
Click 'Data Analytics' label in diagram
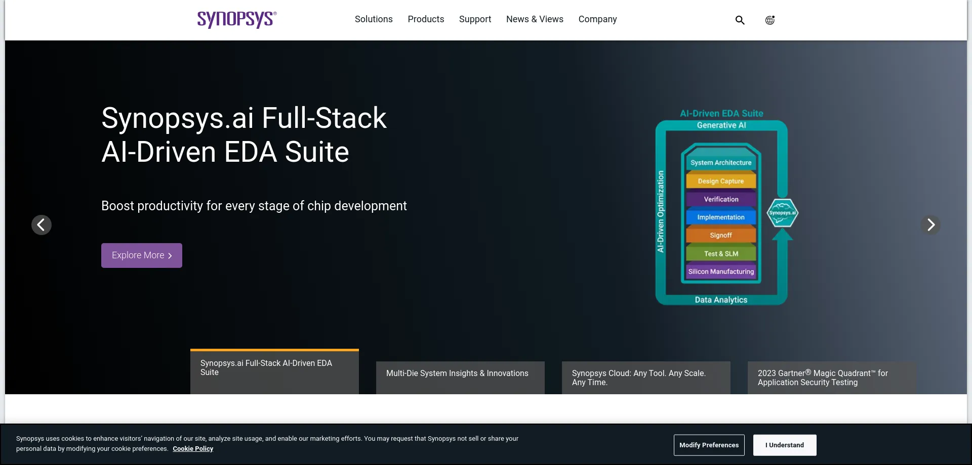[x=721, y=300]
